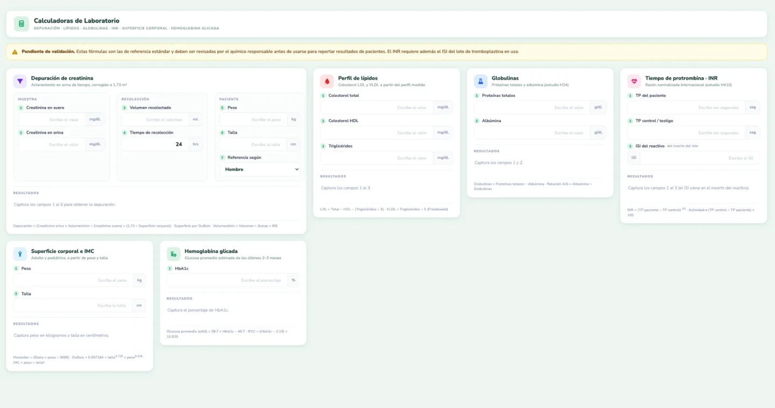775x408 pixels.
Task: Select the Tiempo de recolección field showing 24
Action: point(155,144)
